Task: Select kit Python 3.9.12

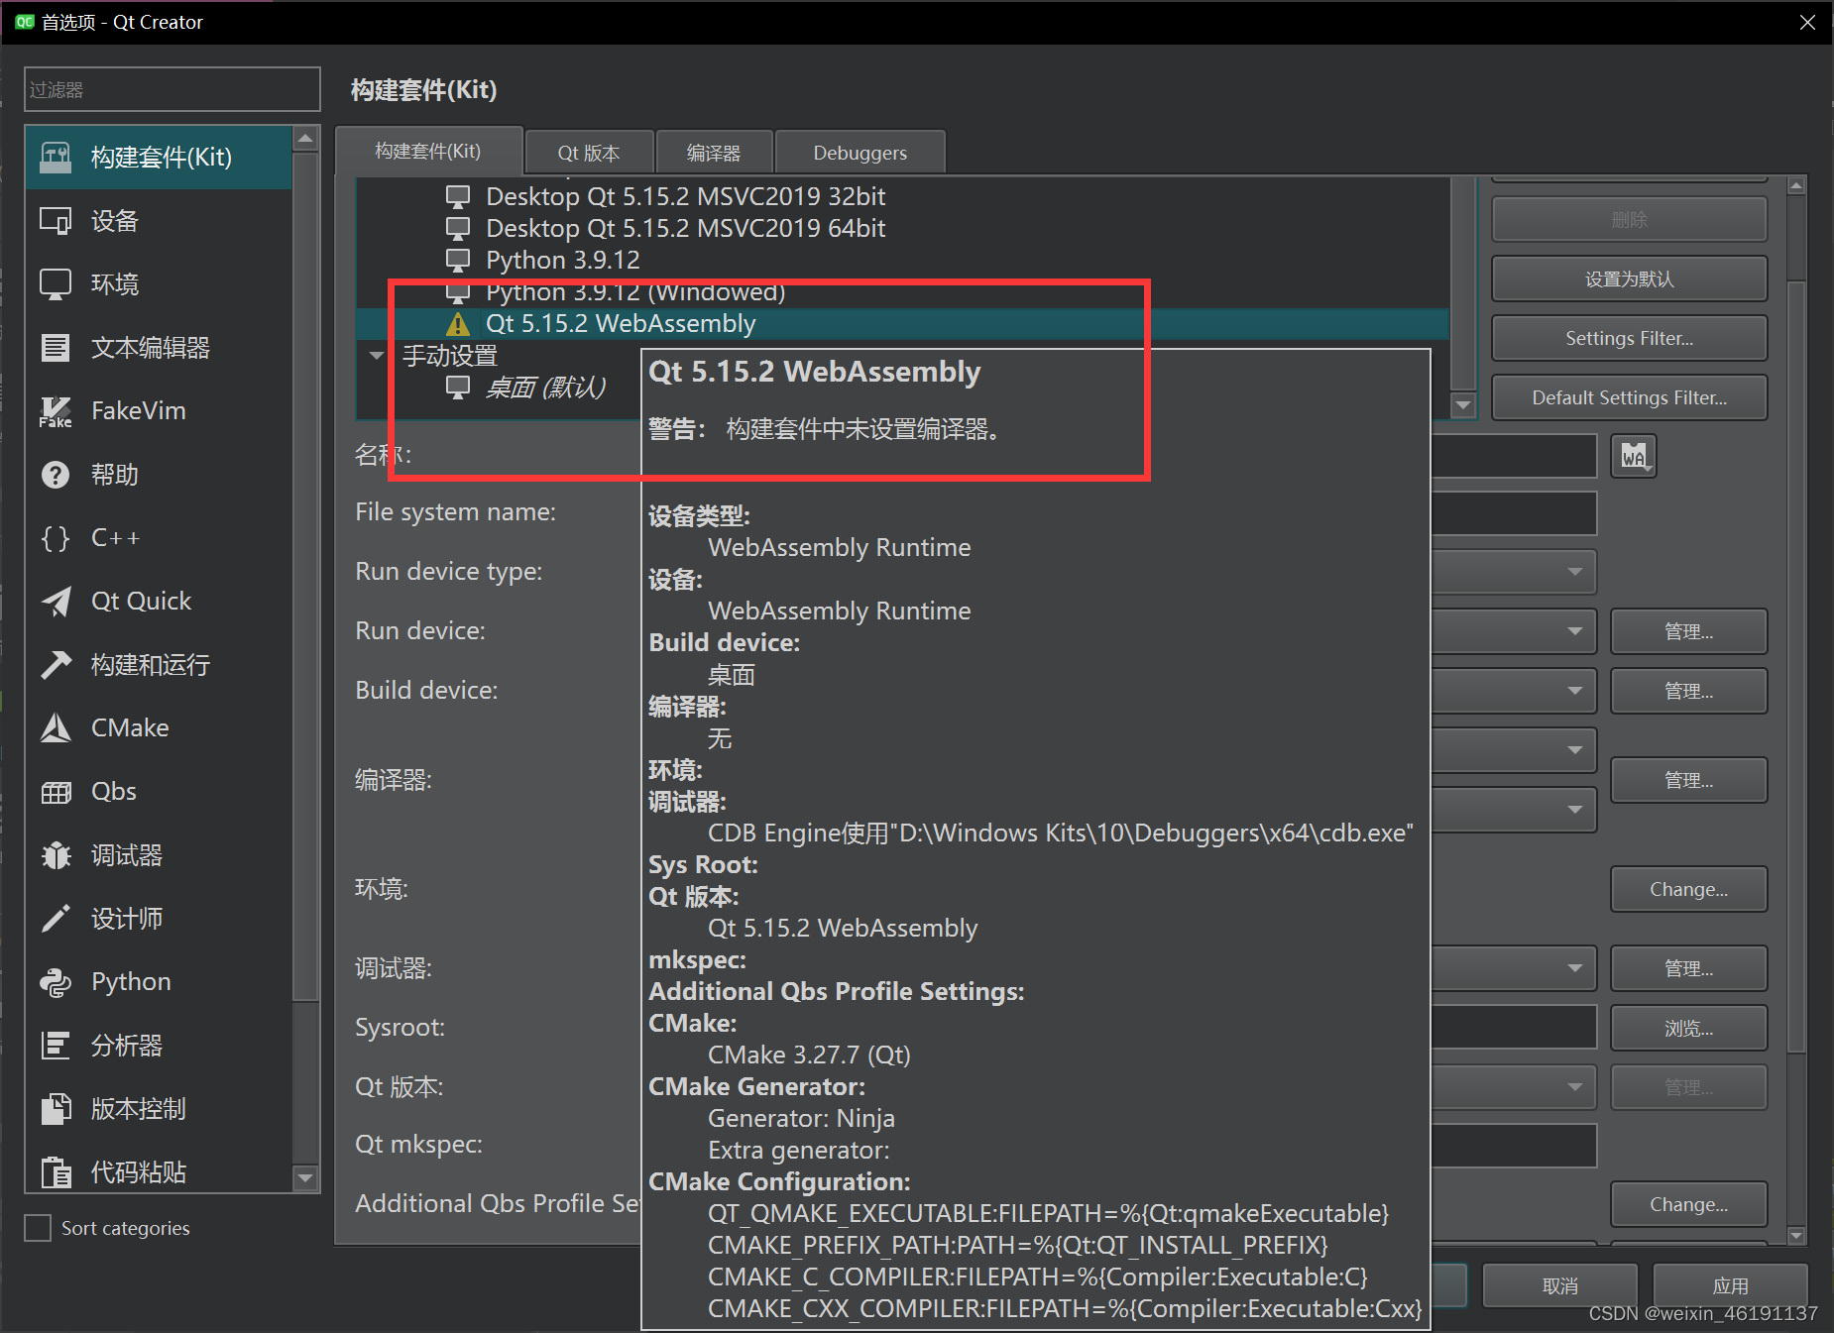Action: point(562,261)
